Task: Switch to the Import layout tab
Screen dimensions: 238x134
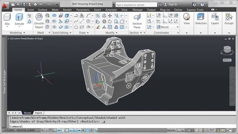Action: (x=38, y=113)
